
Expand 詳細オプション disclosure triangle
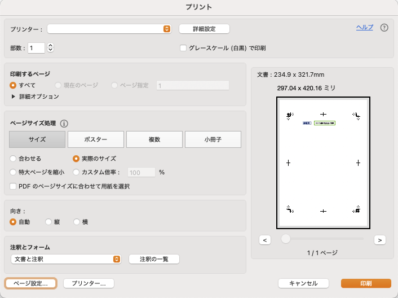coord(14,97)
